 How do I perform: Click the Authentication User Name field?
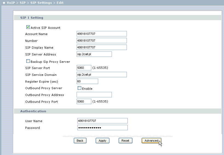coord(102,121)
